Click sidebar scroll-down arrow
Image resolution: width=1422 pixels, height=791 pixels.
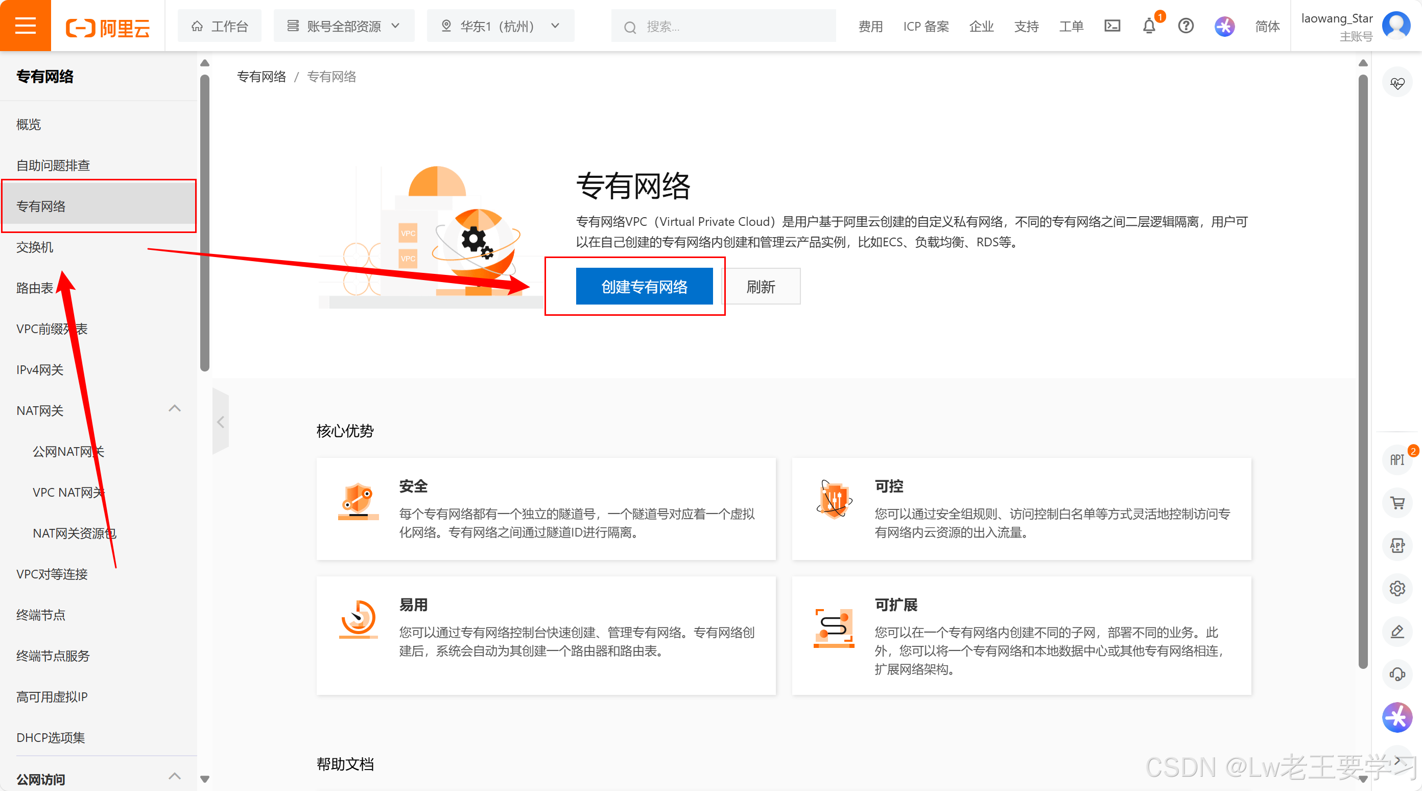(x=205, y=779)
